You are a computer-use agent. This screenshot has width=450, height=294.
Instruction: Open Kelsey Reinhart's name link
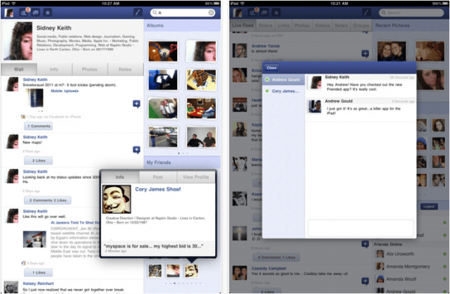tap(38, 283)
